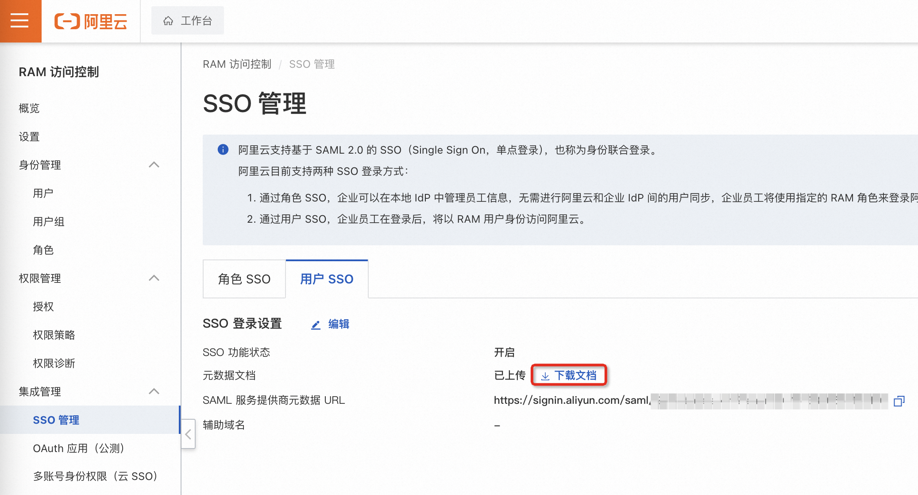The height and width of the screenshot is (495, 918).
Task: Click the pencil edit icon
Action: point(316,325)
